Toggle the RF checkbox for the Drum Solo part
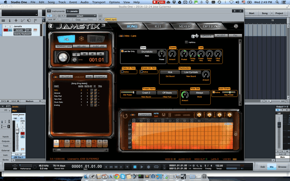Screen dimensions: 290x181 (92, 102)
